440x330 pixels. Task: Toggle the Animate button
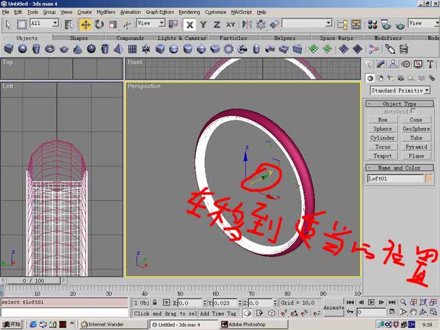[x=334, y=307]
